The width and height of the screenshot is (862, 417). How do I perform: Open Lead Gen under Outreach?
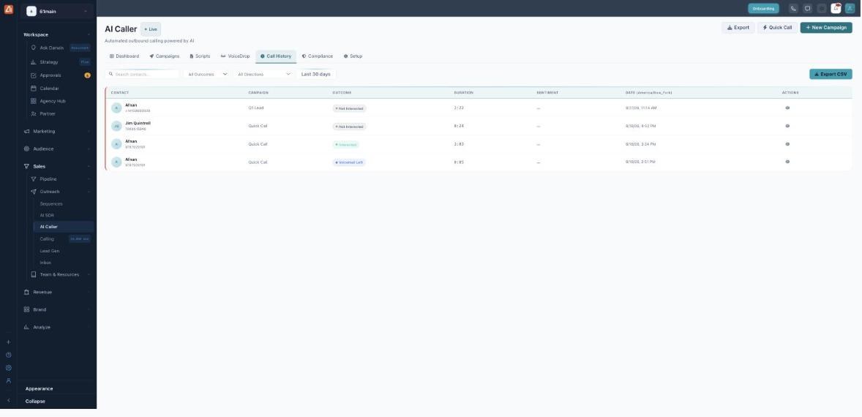click(x=50, y=251)
